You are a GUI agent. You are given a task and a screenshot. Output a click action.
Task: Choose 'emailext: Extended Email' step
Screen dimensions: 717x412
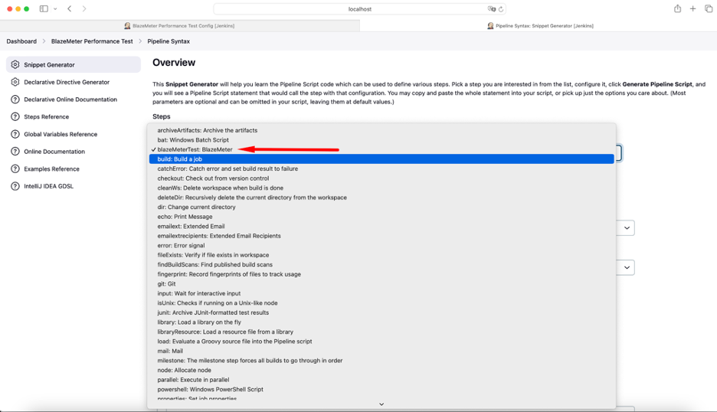tap(381, 227)
